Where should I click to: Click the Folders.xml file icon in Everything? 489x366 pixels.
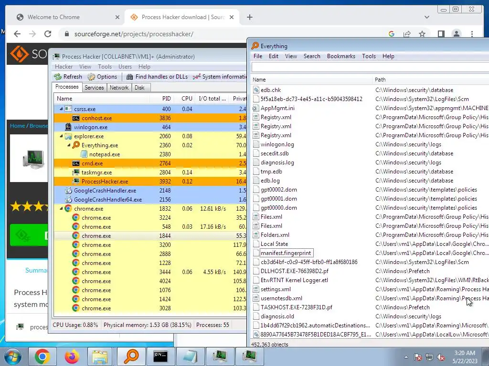256,234
